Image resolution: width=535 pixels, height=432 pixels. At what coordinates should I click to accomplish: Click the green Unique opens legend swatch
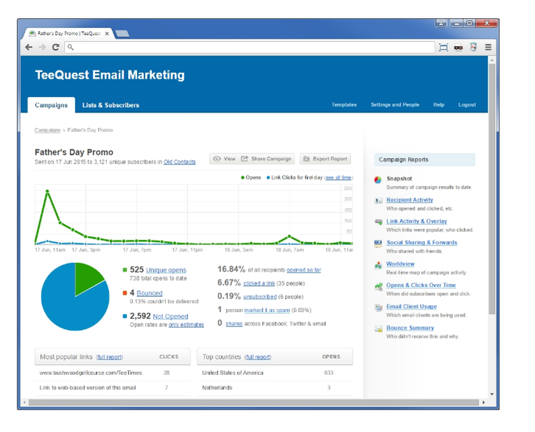click(x=125, y=270)
